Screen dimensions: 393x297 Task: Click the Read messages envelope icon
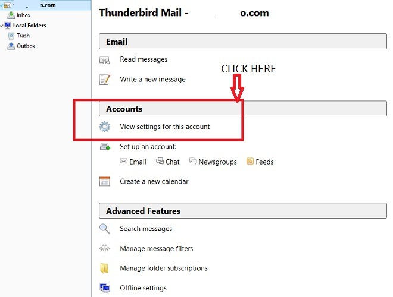coord(105,60)
